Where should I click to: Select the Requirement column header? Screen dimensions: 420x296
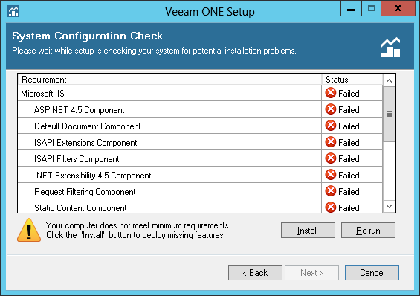coord(169,80)
